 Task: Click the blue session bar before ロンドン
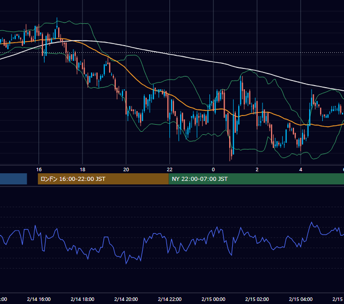[13, 179]
